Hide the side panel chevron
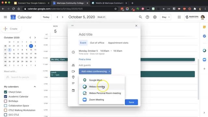 pos(204,113)
